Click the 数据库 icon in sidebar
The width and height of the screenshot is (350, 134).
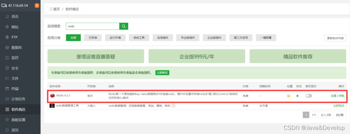point(7,47)
